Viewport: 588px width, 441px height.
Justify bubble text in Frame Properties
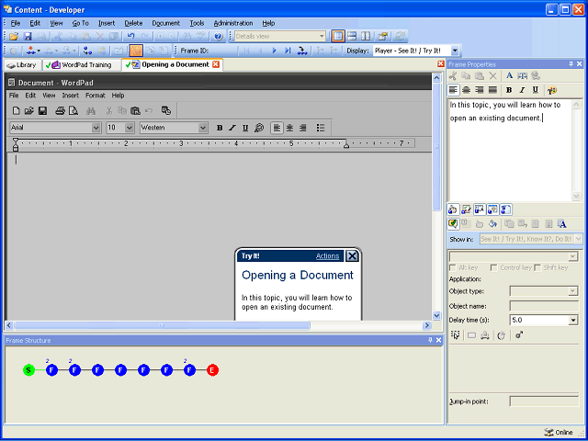tap(492, 90)
